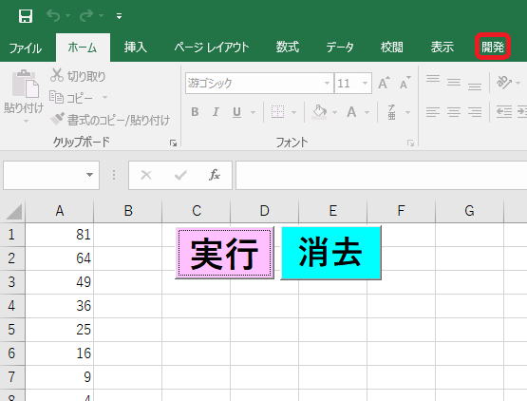Switch to the 挿入 Insert tab
The width and height of the screenshot is (527, 401).
tap(135, 47)
